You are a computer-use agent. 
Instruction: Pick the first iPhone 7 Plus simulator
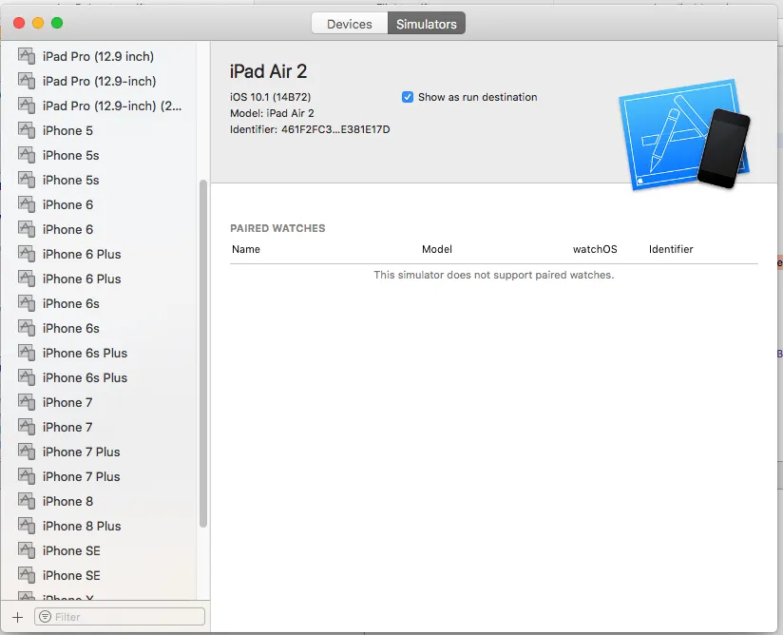tap(82, 452)
